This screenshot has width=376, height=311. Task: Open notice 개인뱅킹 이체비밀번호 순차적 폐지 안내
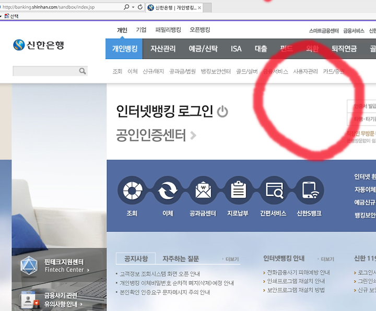177,283
